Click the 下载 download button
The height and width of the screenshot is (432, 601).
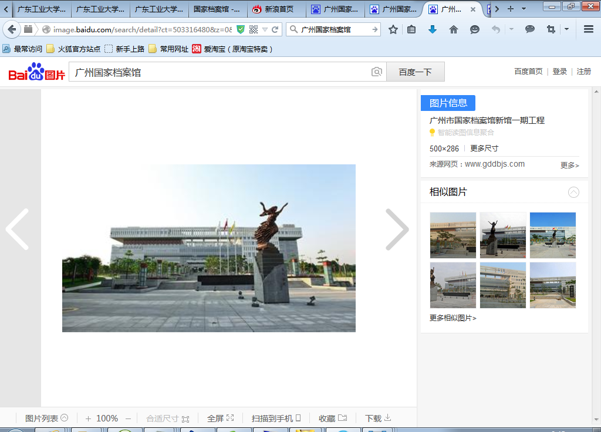[377, 419]
